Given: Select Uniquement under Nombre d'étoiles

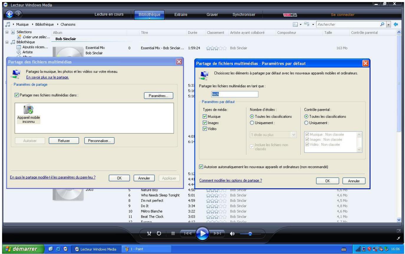Looking at the screenshot, I should pos(252,123).
